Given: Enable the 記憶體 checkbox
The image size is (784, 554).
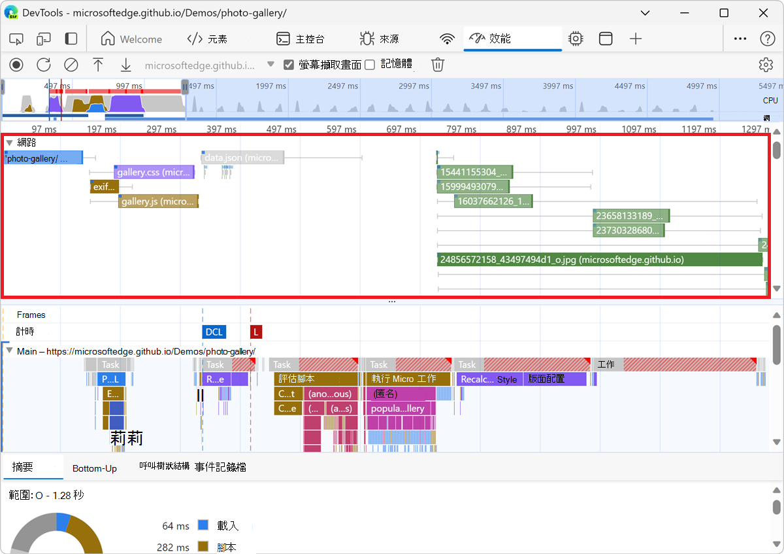Looking at the screenshot, I should coord(370,64).
